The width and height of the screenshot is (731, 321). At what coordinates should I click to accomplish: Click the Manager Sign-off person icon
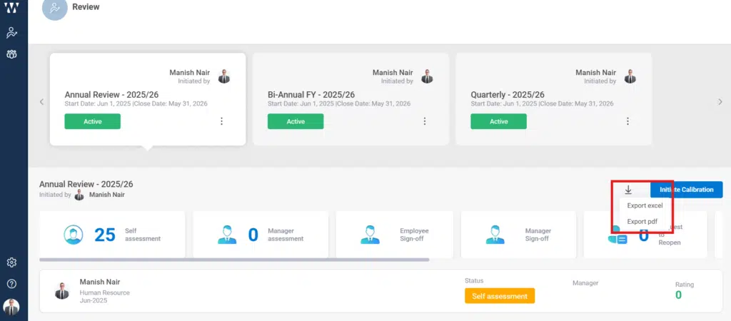point(495,235)
